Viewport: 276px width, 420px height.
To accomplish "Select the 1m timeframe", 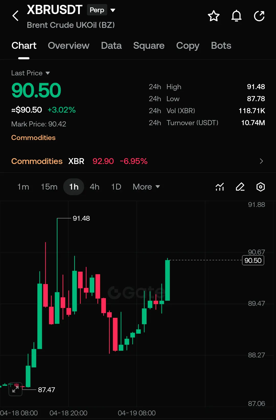I will (x=23, y=187).
